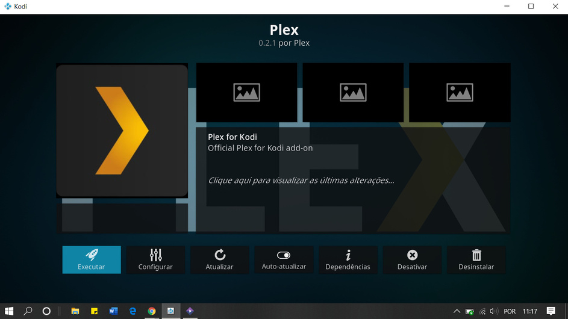Click POR language indicator
568x319 pixels.
[510, 311]
